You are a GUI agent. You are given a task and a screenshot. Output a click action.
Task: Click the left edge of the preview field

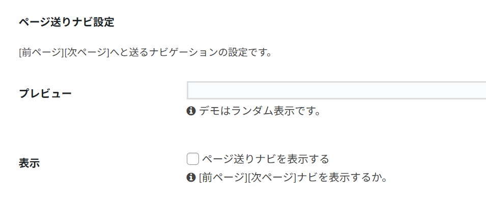point(190,90)
